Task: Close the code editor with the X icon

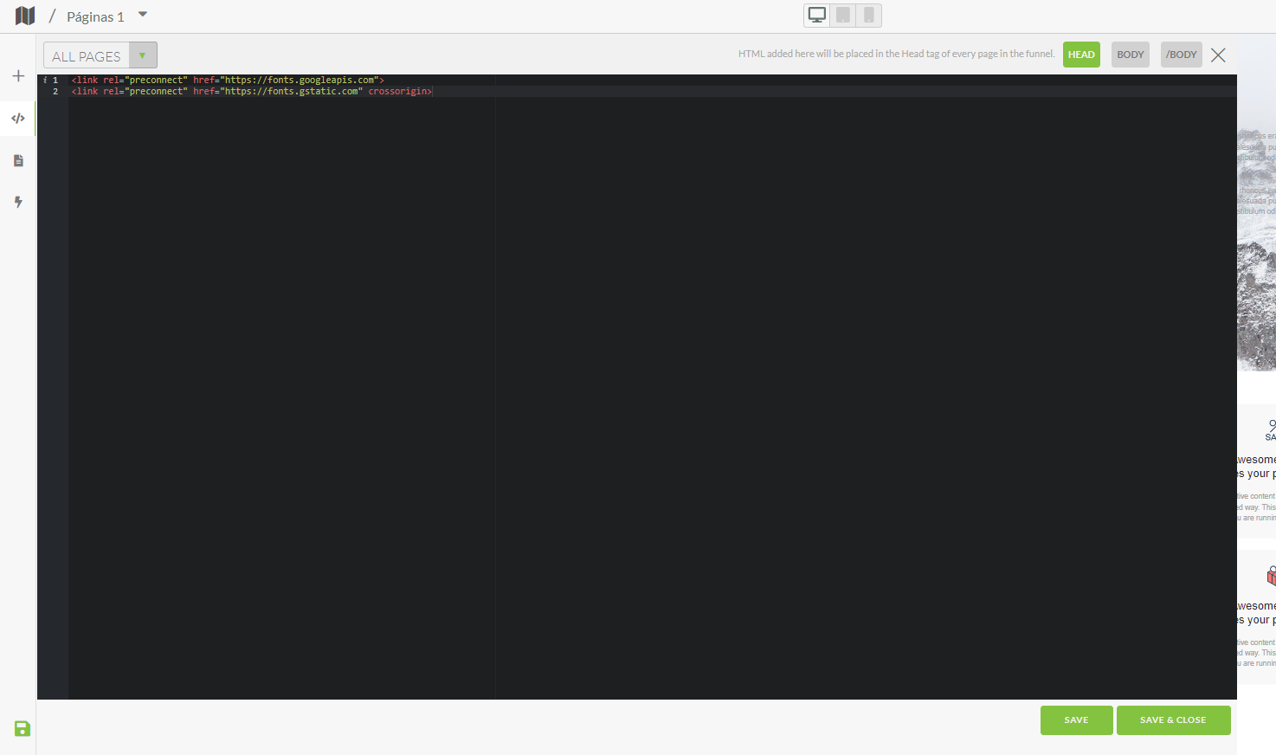Action: coord(1218,55)
